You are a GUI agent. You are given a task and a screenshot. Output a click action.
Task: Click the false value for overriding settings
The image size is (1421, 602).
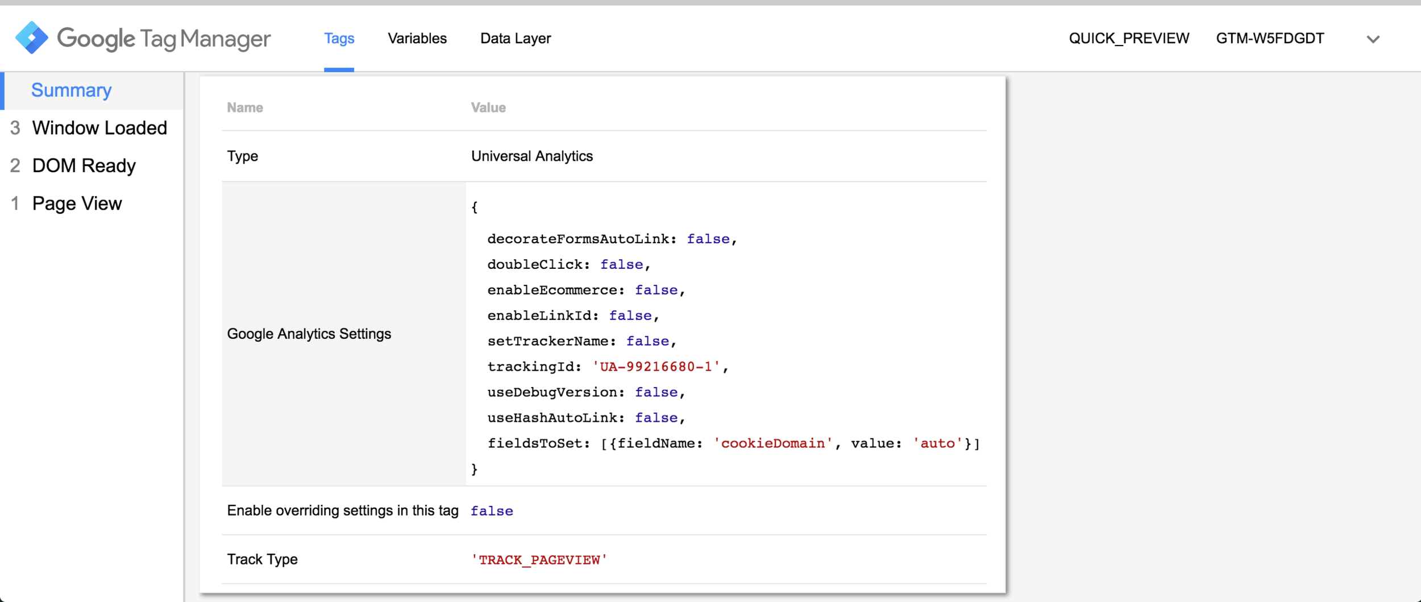(x=492, y=511)
